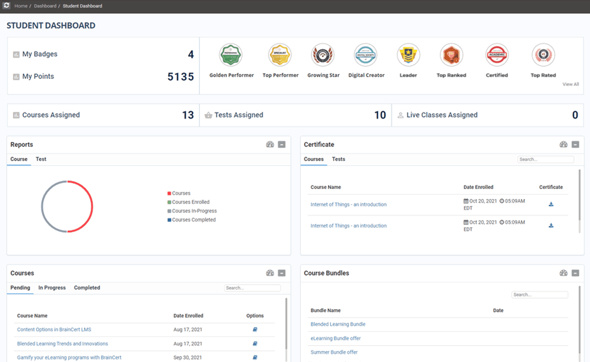Select the Digital Creator badge icon

pos(366,55)
